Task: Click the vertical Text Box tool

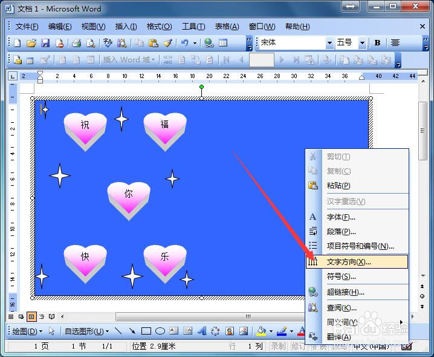Action: click(187, 330)
